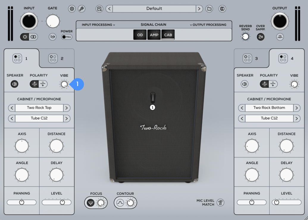308x220 pixels.
Task: Previous microphone arrow in left panel Tube C12
Action: tap(12, 118)
